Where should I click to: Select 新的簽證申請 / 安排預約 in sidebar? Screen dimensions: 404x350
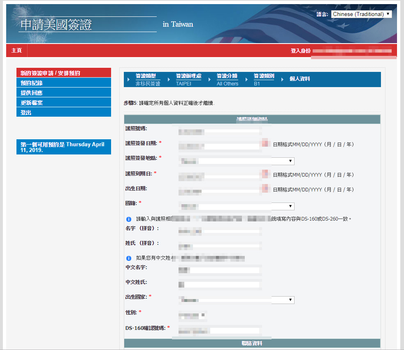(64, 73)
